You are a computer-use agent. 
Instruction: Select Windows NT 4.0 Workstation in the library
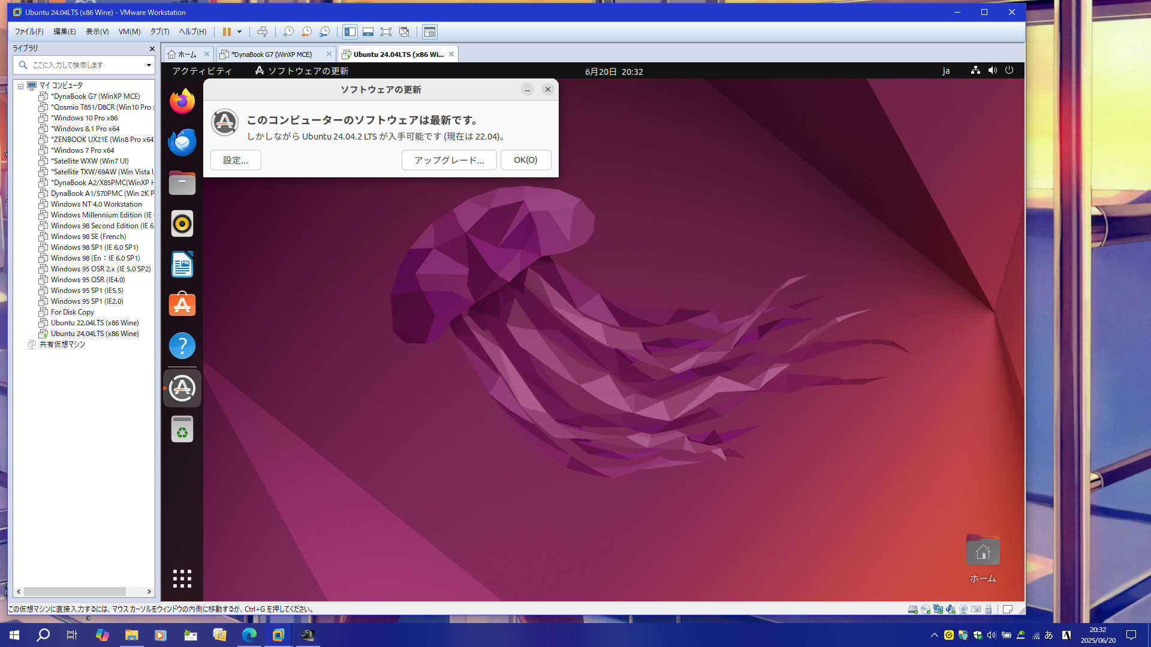pos(97,204)
